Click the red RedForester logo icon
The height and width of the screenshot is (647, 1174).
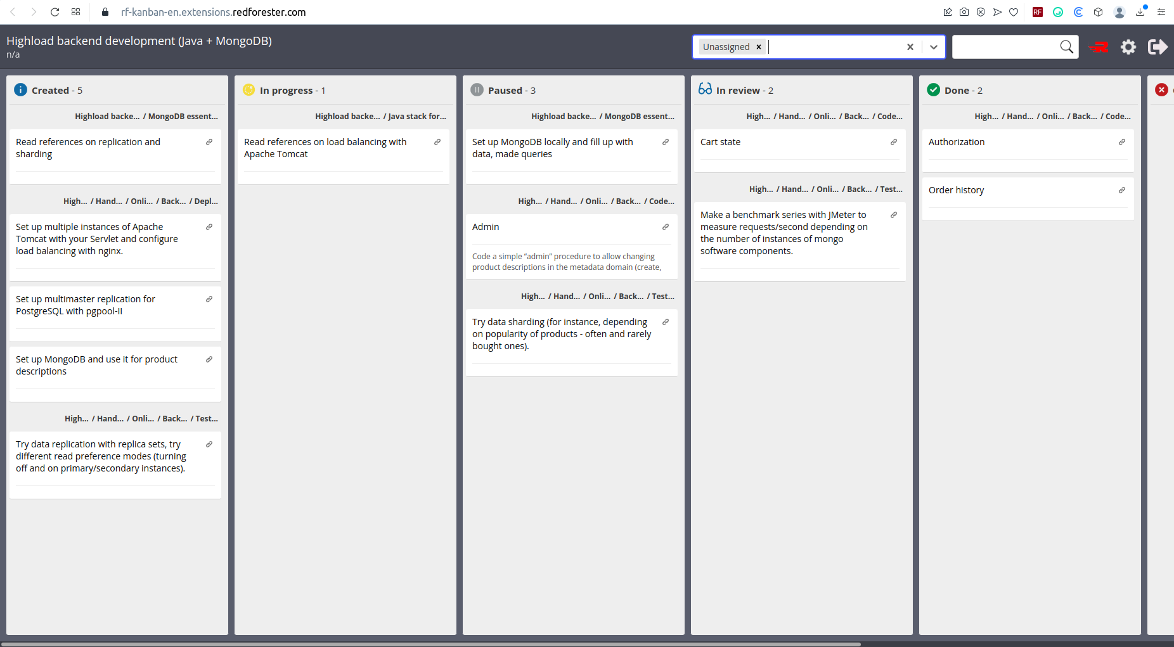(1099, 47)
